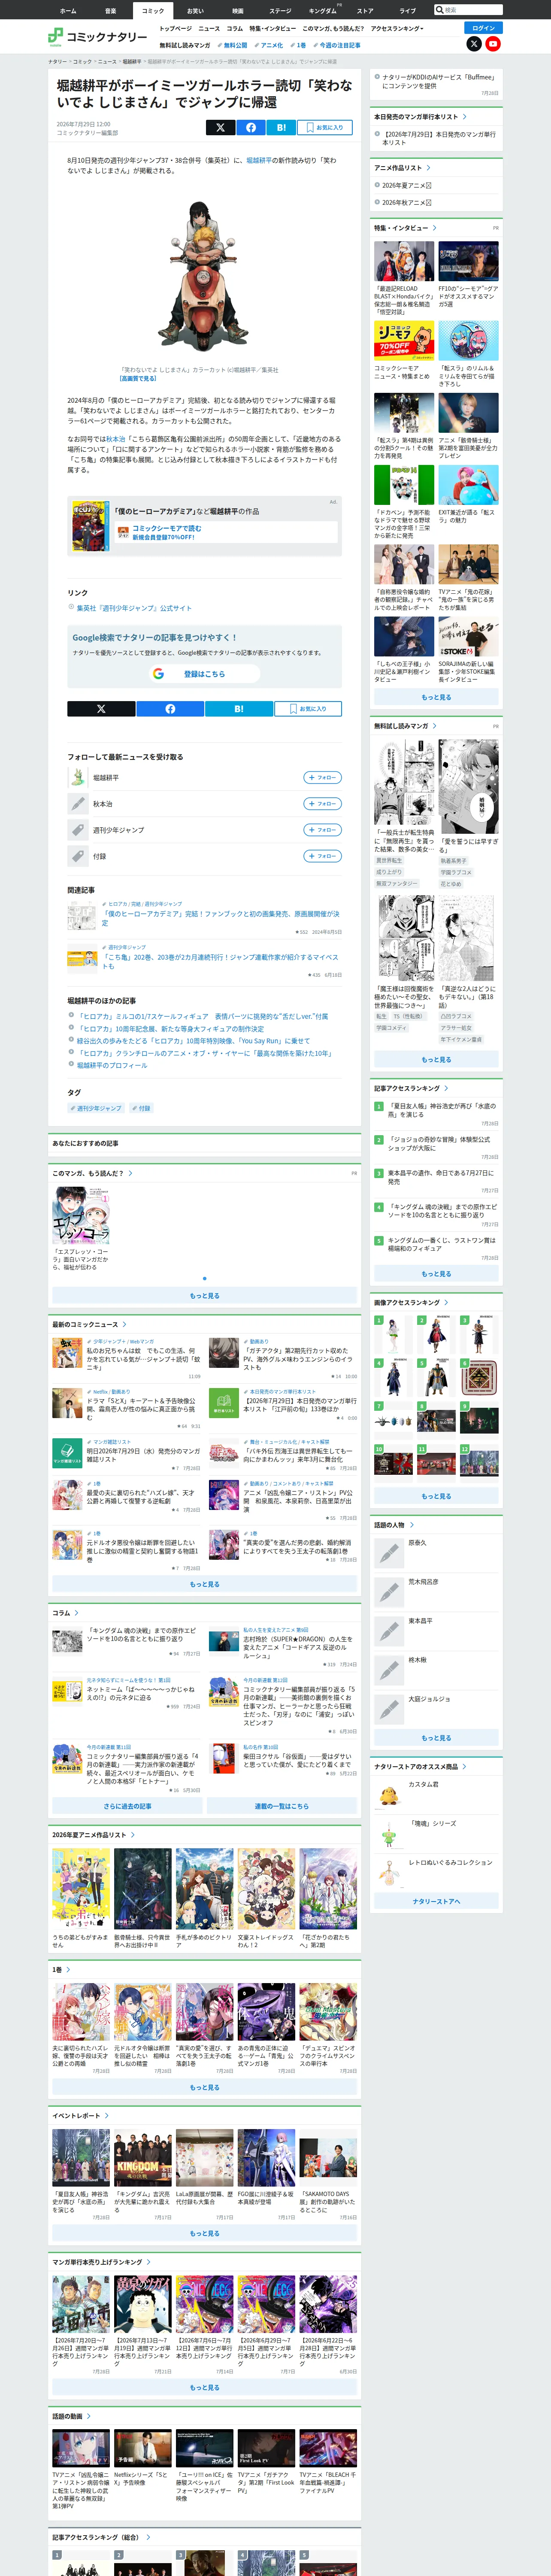The image size is (551, 2576).
Task: Share on X using the button under the headline
Action: 220,127
